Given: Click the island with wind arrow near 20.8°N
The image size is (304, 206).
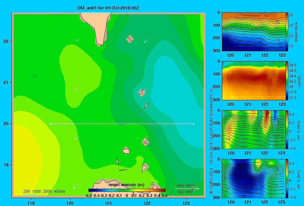Looking at the screenshot, I should 142,92.
